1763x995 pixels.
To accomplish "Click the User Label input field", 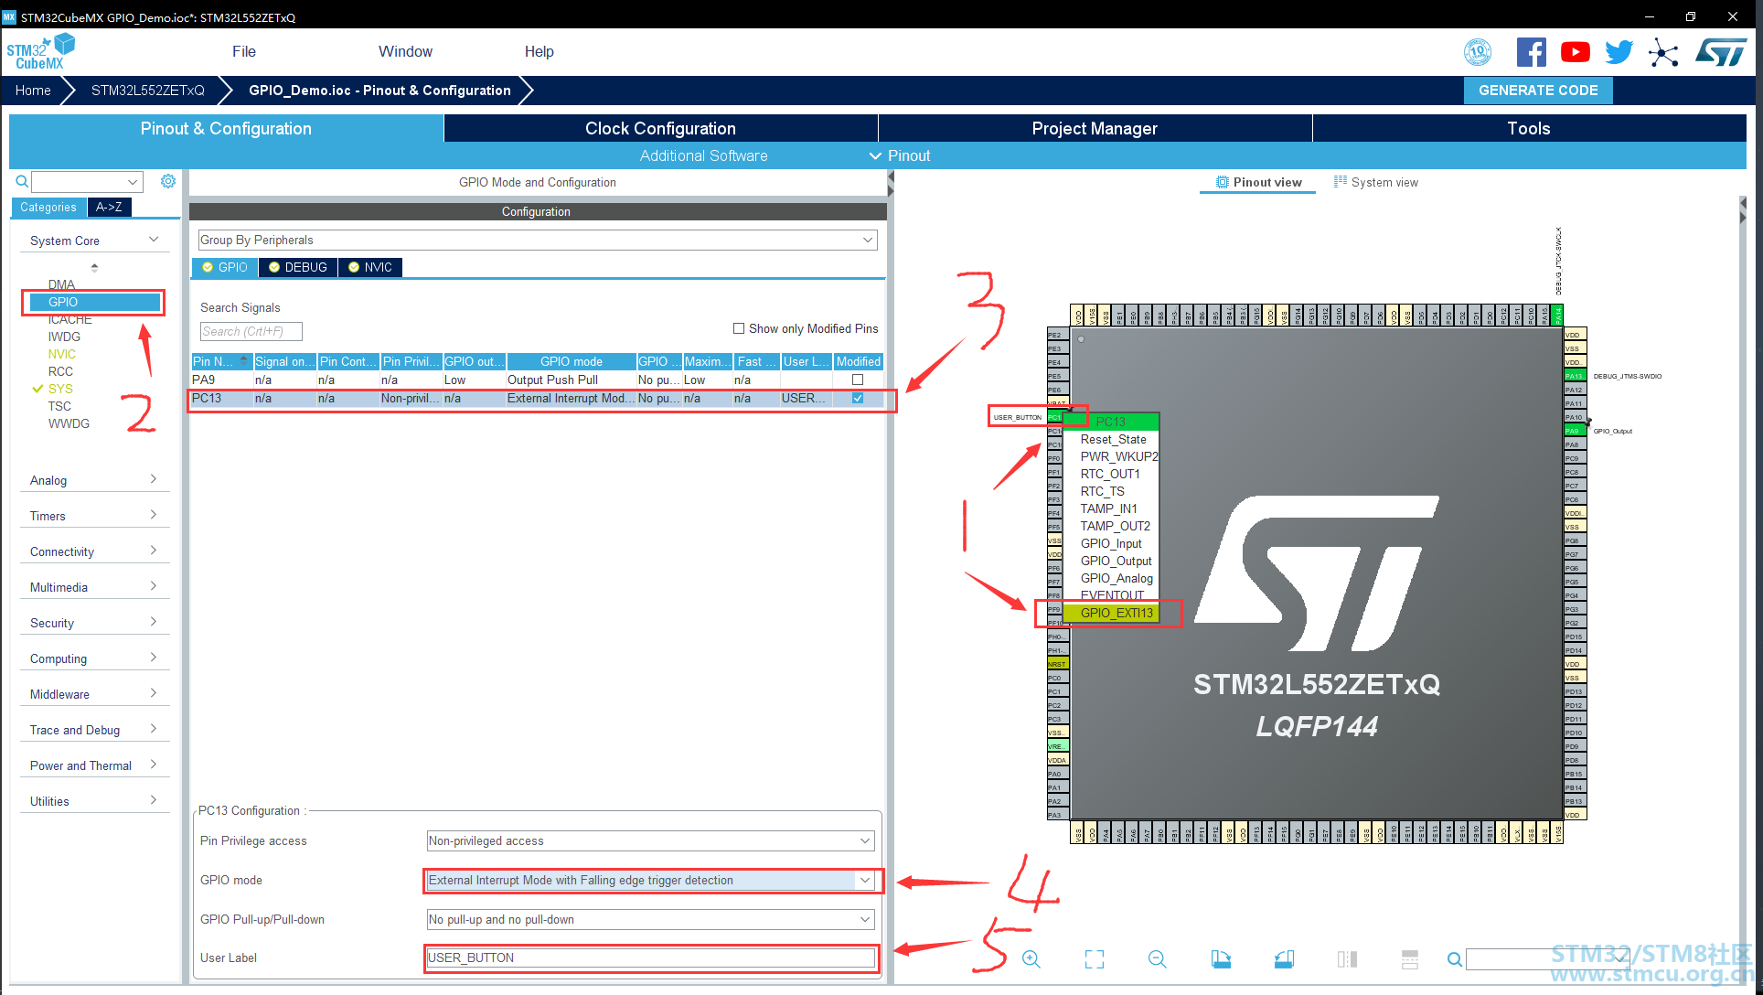I will 650,958.
